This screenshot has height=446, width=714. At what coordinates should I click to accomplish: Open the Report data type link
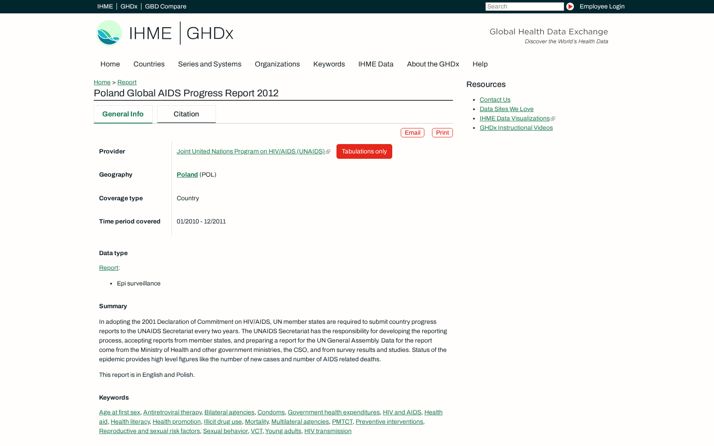tap(108, 268)
